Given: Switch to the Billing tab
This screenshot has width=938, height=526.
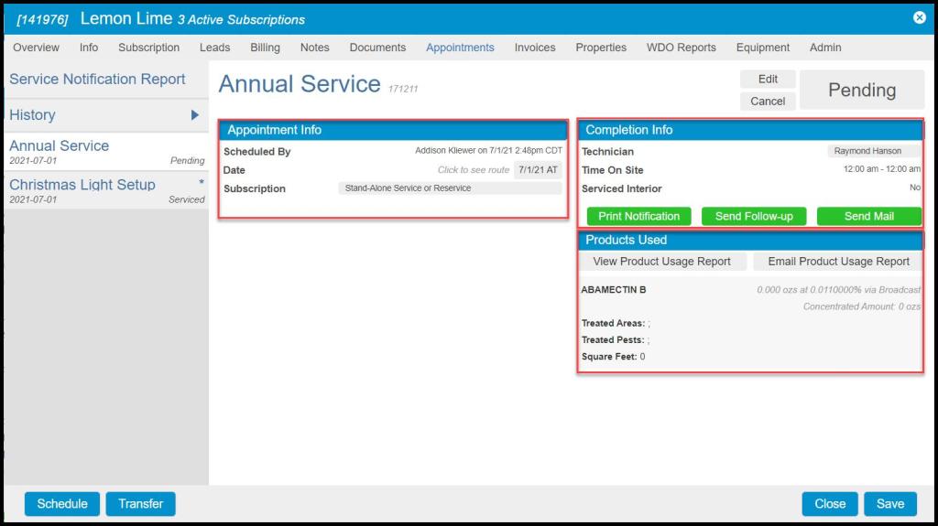Looking at the screenshot, I should (265, 48).
